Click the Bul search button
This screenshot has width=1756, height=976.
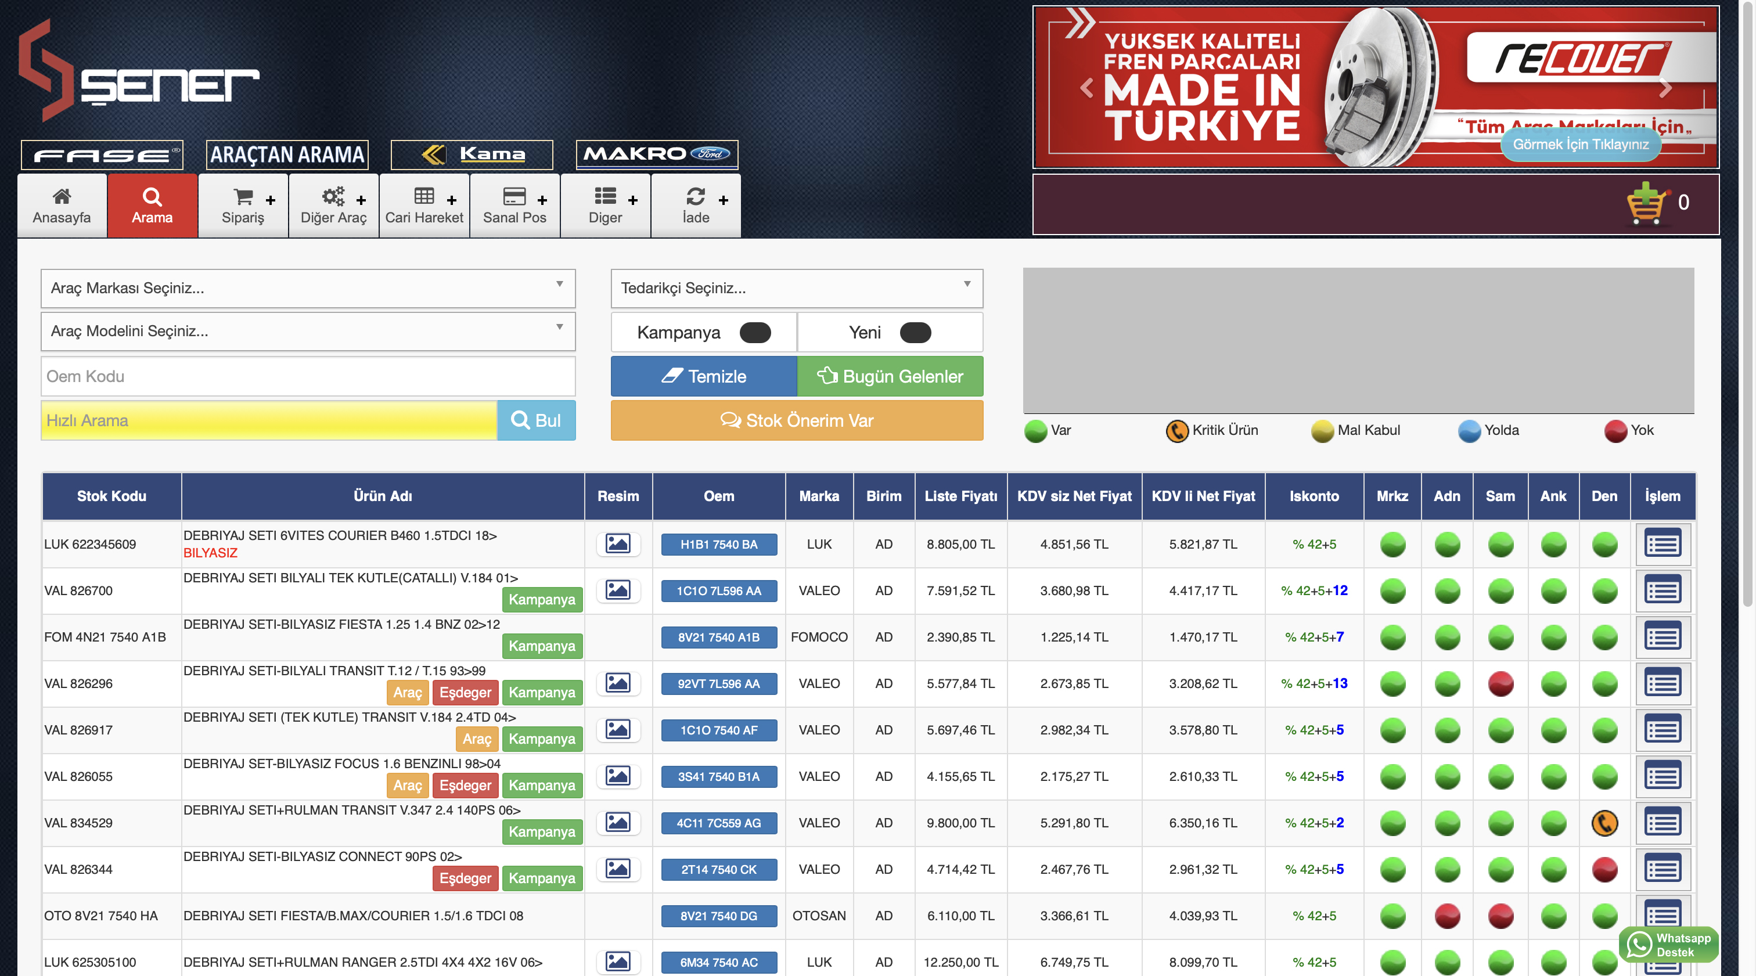pos(536,420)
